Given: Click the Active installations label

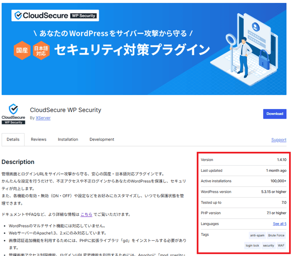Looking at the screenshot, I should pos(216,181).
